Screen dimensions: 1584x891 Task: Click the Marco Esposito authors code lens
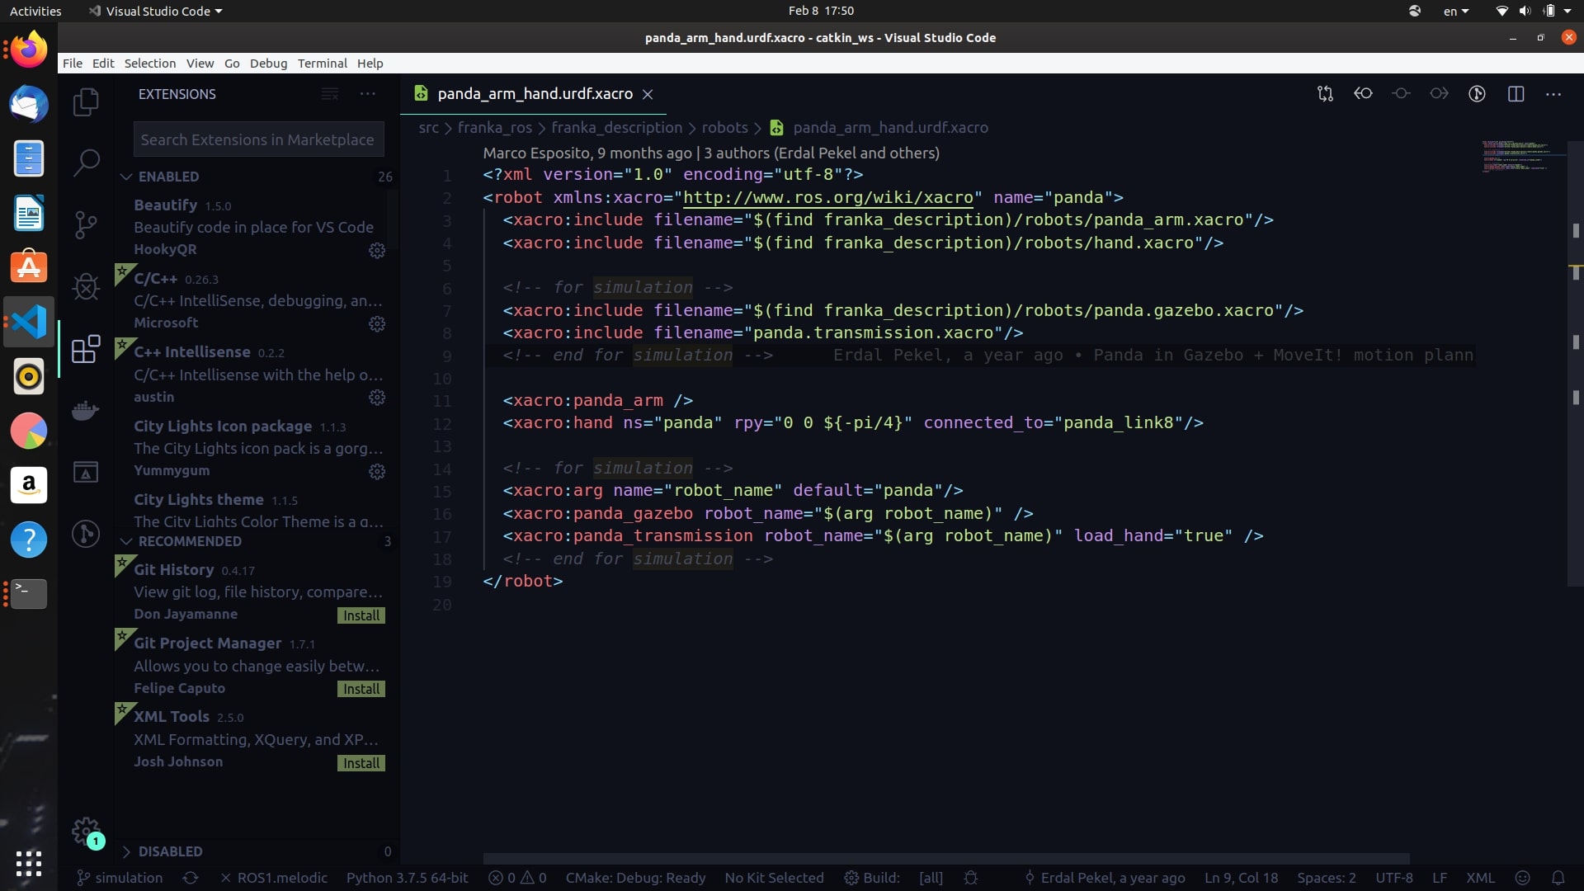(x=711, y=153)
